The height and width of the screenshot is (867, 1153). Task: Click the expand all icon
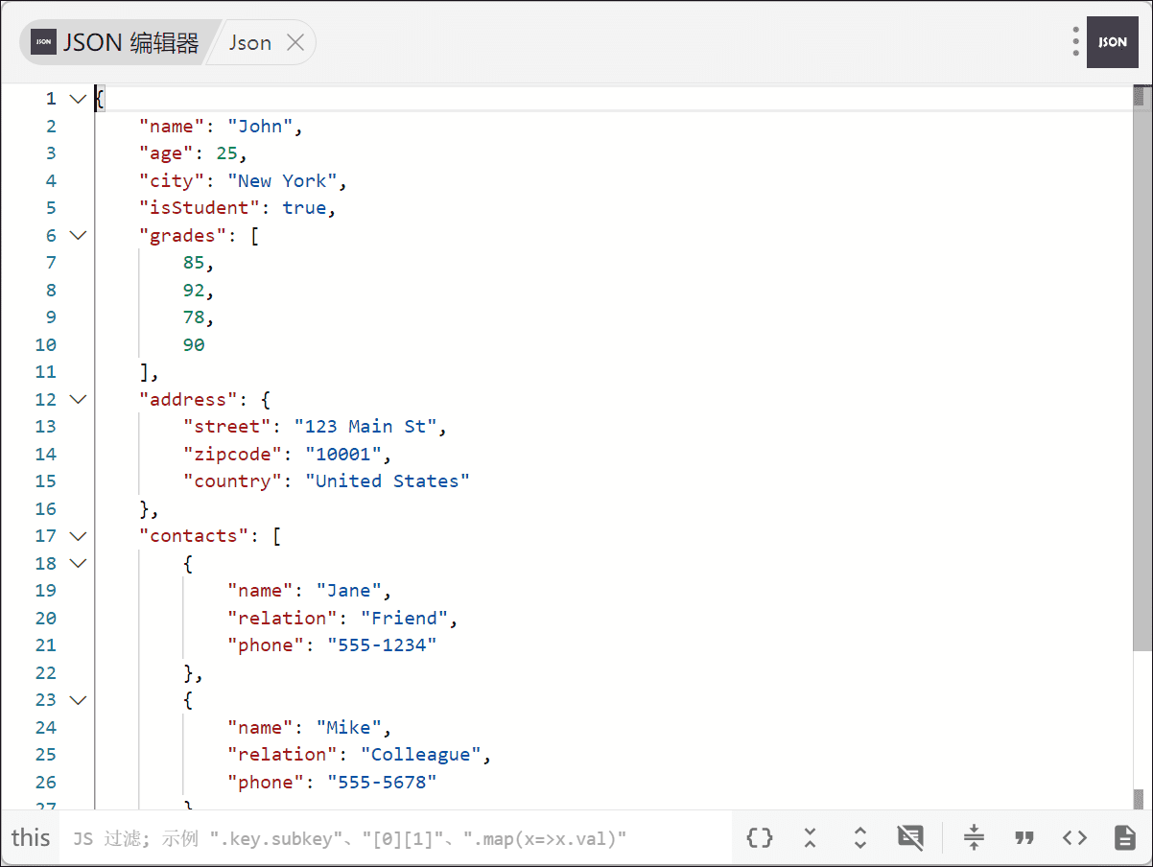pyautogui.click(x=859, y=837)
